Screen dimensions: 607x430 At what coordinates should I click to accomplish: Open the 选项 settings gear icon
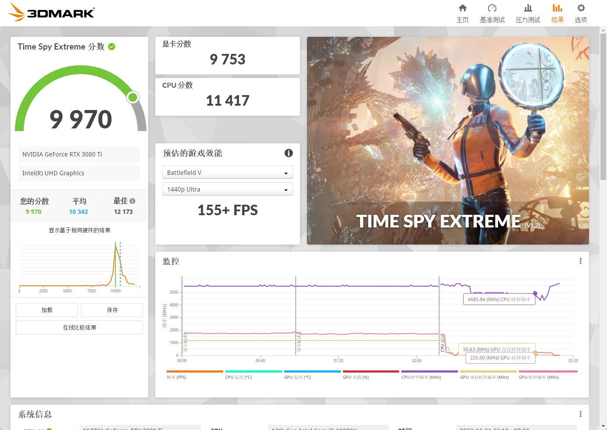point(580,12)
